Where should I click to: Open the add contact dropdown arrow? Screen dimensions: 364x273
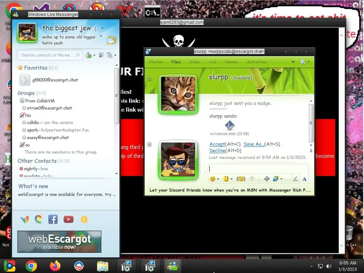coord(94,55)
